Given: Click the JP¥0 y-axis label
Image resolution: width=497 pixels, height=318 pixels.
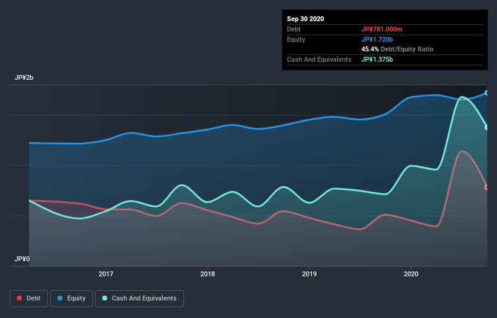Looking at the screenshot, I should (22, 259).
